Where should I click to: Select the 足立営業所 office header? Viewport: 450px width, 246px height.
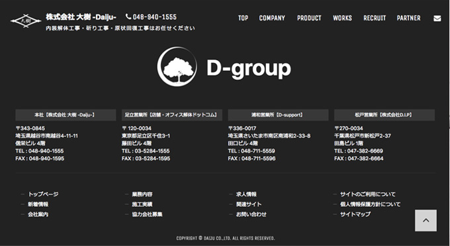[x=172, y=114]
